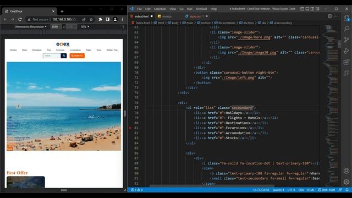
Task: Open the Chrome profile avatar
Action: [x=115, y=20]
